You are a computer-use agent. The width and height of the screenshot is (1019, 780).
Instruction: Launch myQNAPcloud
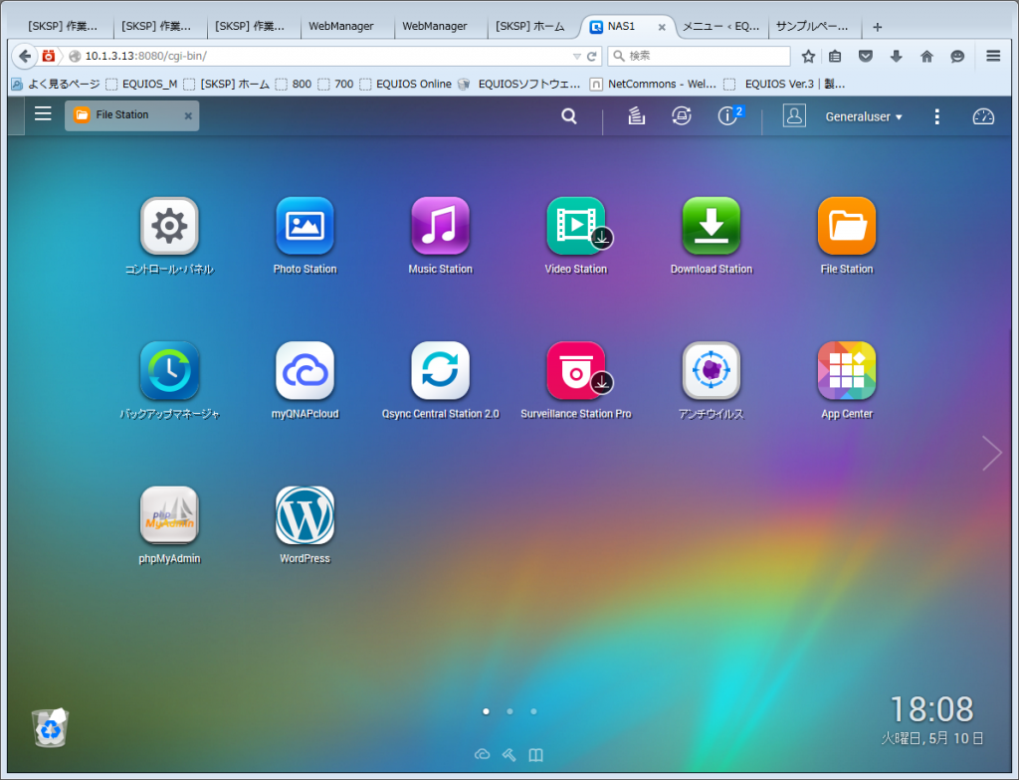[305, 370]
